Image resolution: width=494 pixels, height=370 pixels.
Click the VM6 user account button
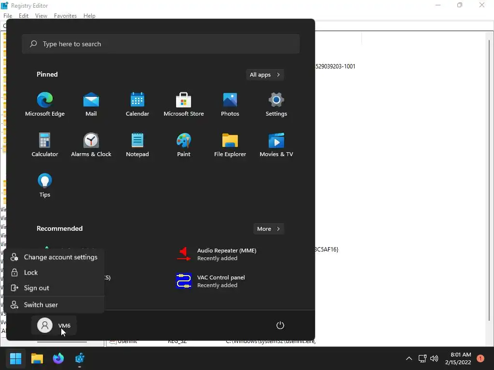pyautogui.click(x=54, y=325)
